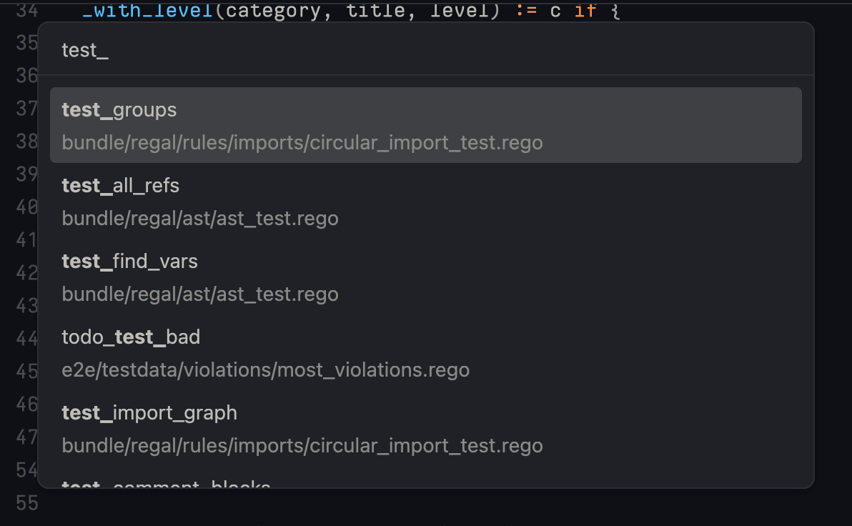Viewport: 852px width, 526px height.
Task: Select test_find_vars from the results
Action: pos(129,261)
